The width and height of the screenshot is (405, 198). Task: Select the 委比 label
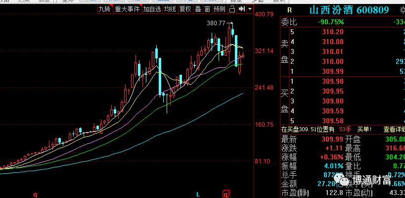point(289,22)
